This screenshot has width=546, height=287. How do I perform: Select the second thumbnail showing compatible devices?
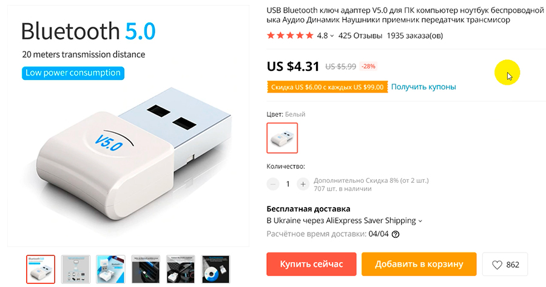click(x=76, y=269)
